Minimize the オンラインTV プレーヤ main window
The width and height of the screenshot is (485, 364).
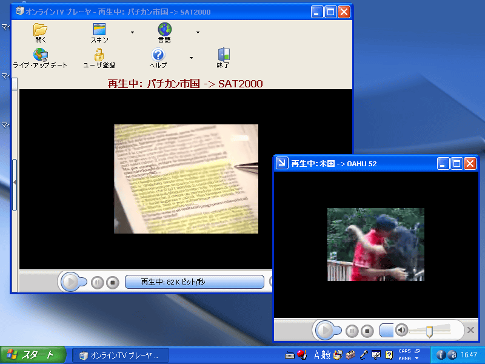click(317, 12)
